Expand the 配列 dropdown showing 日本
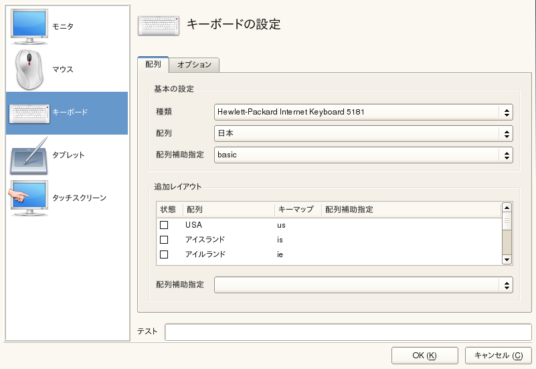The image size is (536, 369). click(x=363, y=133)
